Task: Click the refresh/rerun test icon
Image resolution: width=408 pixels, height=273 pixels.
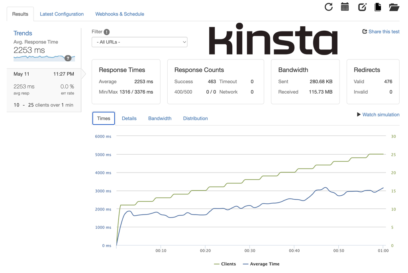Action: [329, 7]
